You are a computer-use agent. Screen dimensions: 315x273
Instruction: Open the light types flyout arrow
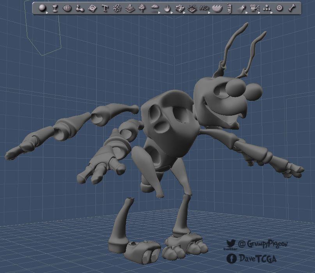(x=246, y=12)
